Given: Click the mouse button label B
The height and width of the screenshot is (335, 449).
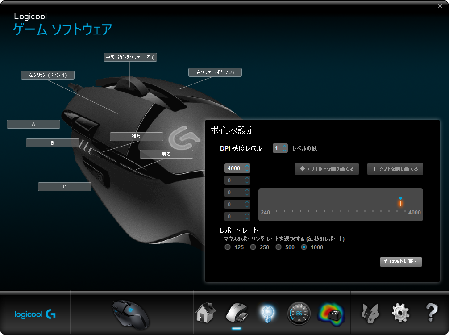Looking at the screenshot, I should pyautogui.click(x=52, y=143).
